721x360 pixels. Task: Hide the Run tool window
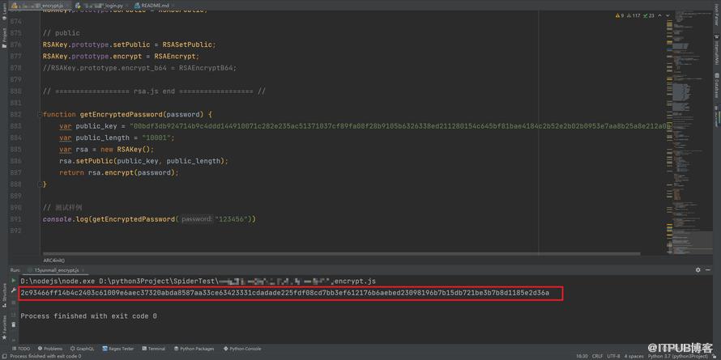click(708, 270)
